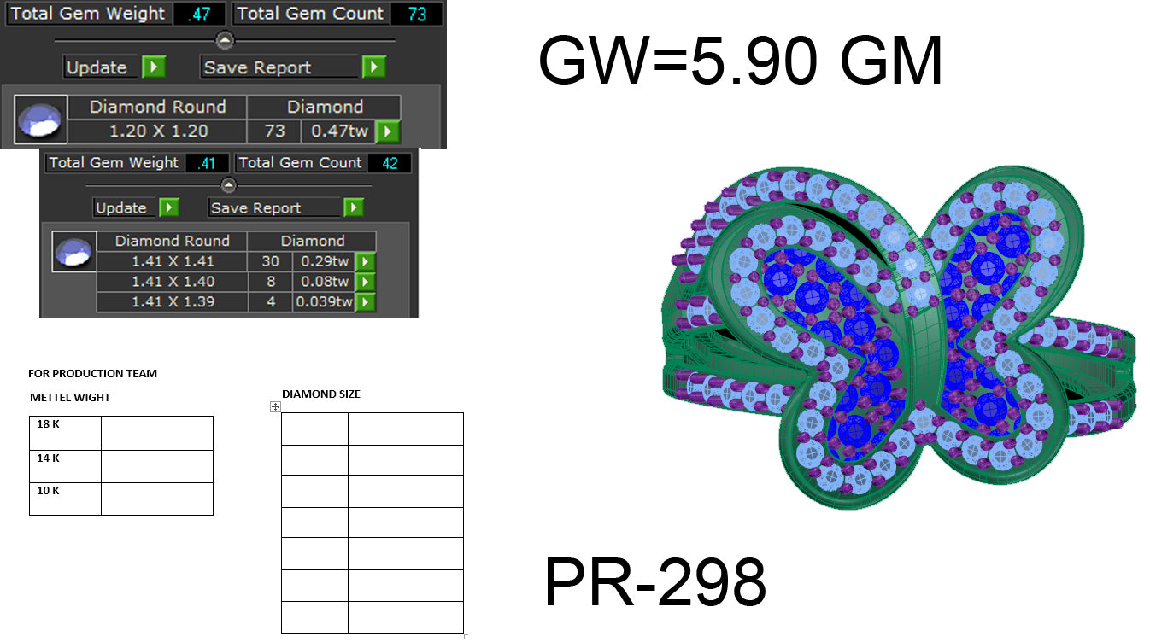
Task: Click the 14 K table cell
Action: point(65,466)
